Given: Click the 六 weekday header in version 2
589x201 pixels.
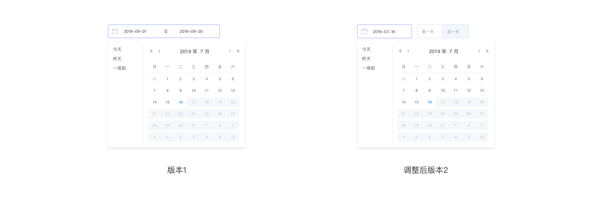Looking at the screenshot, I should coord(482,66).
